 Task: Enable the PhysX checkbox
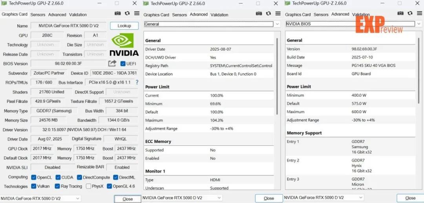(x=88, y=186)
